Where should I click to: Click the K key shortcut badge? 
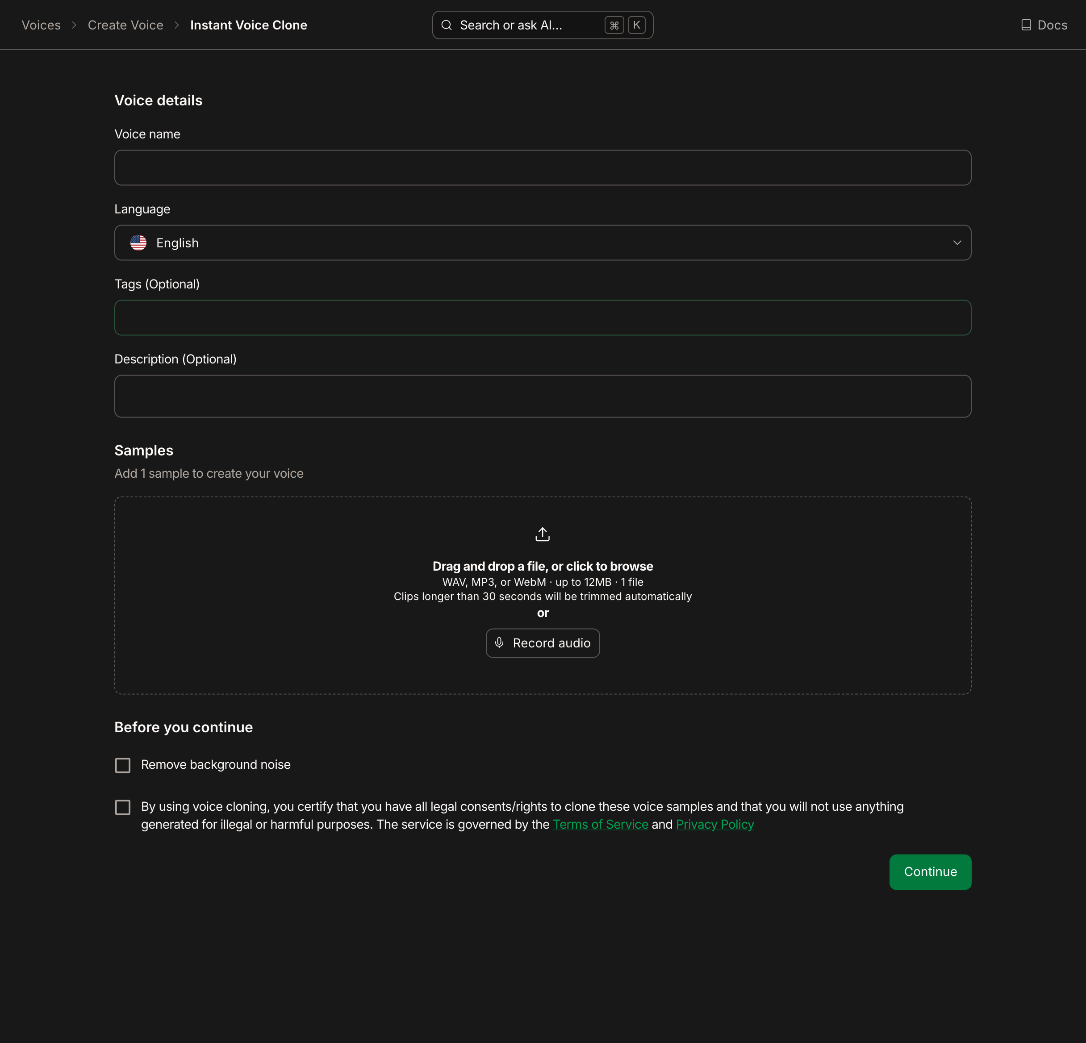click(x=636, y=25)
